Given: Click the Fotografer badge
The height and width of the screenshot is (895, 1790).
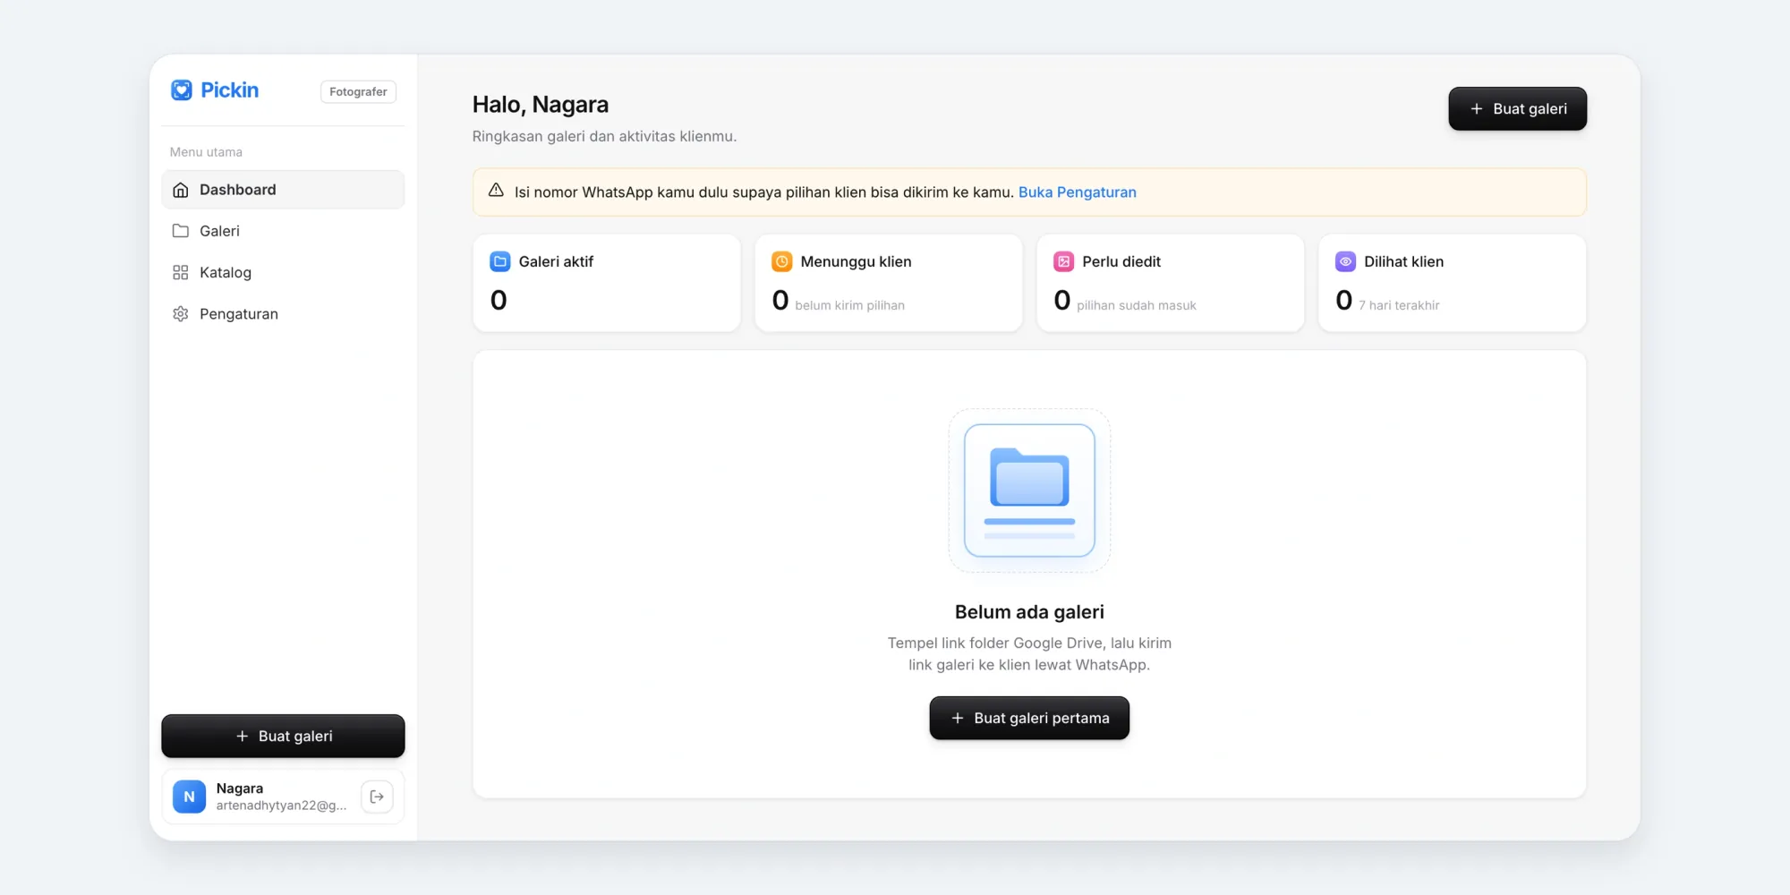Looking at the screenshot, I should click(x=358, y=91).
